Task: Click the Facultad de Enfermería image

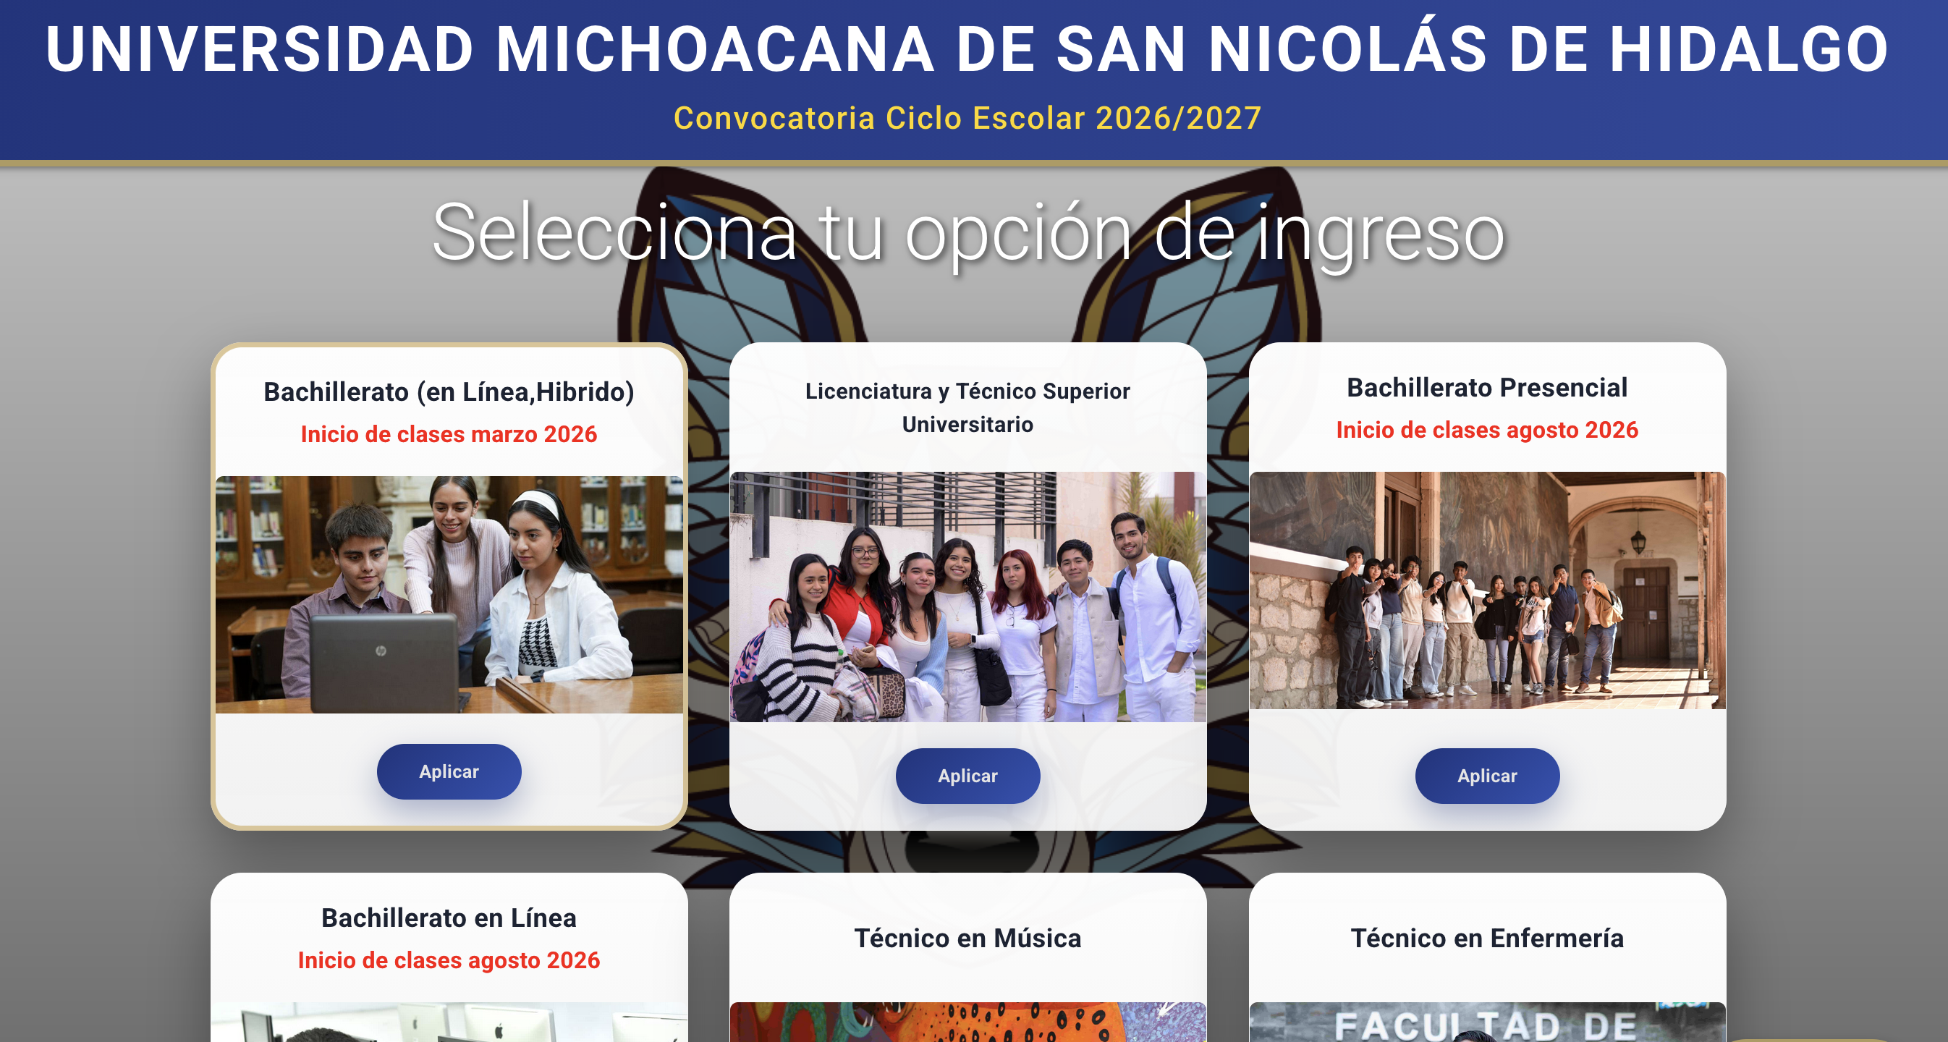Action: 1487,1022
